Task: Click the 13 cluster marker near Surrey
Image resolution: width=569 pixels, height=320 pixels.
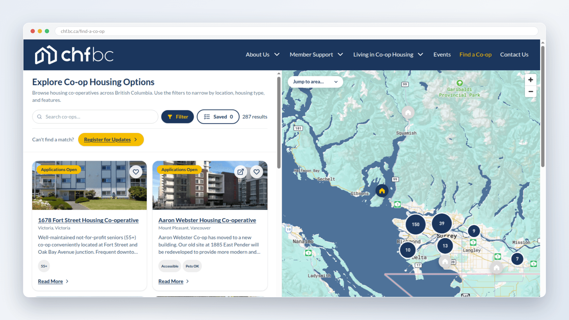Action: pos(445,246)
